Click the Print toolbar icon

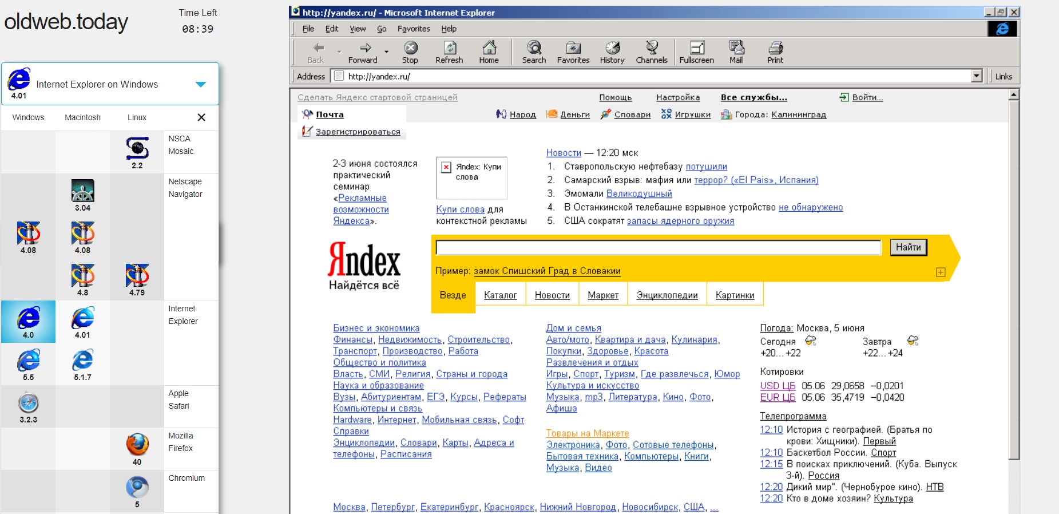coord(775,52)
